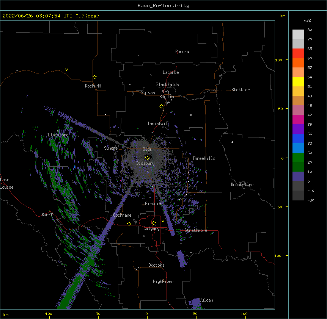Click the 80 value on the dBZ legend

pos(310,30)
